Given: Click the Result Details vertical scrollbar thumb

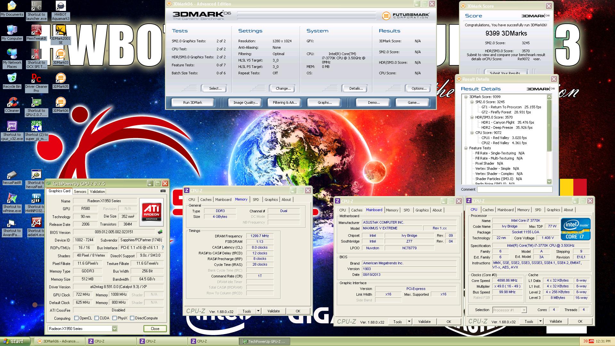Looking at the screenshot, I should pyautogui.click(x=549, y=125).
